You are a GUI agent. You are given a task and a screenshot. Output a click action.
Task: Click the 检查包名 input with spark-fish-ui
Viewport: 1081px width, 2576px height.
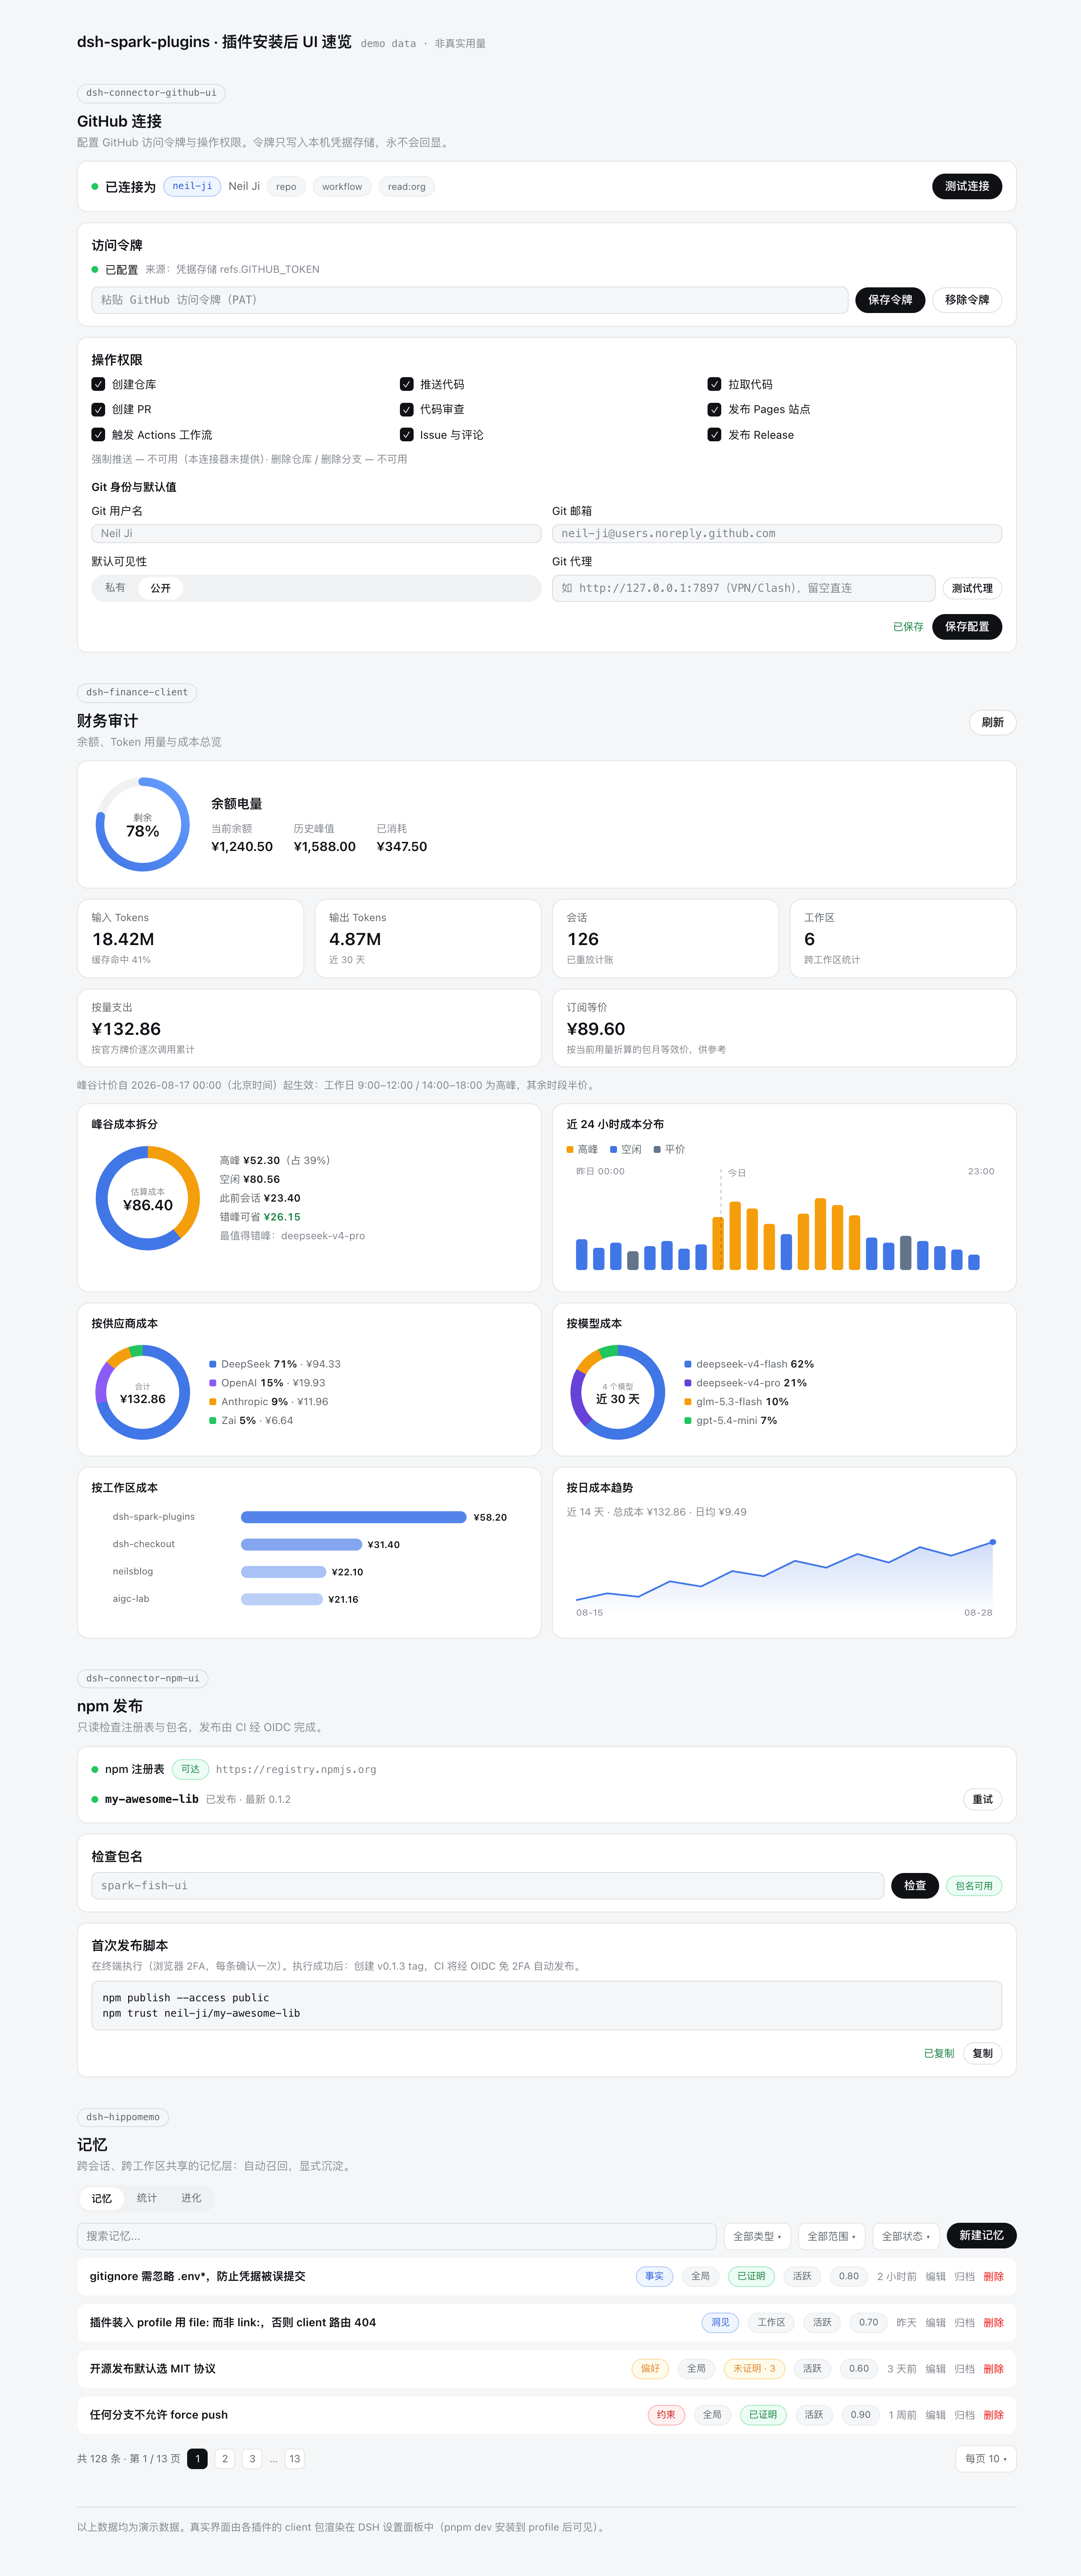tap(488, 1886)
